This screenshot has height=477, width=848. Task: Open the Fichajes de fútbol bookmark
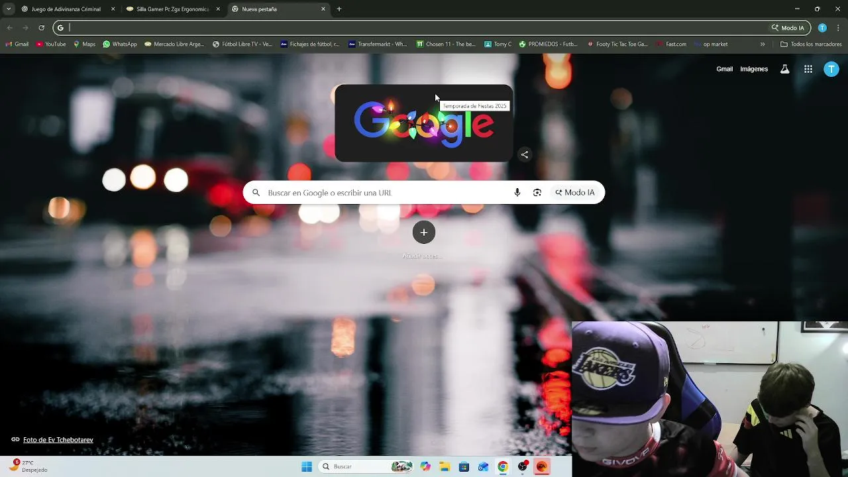point(310,44)
